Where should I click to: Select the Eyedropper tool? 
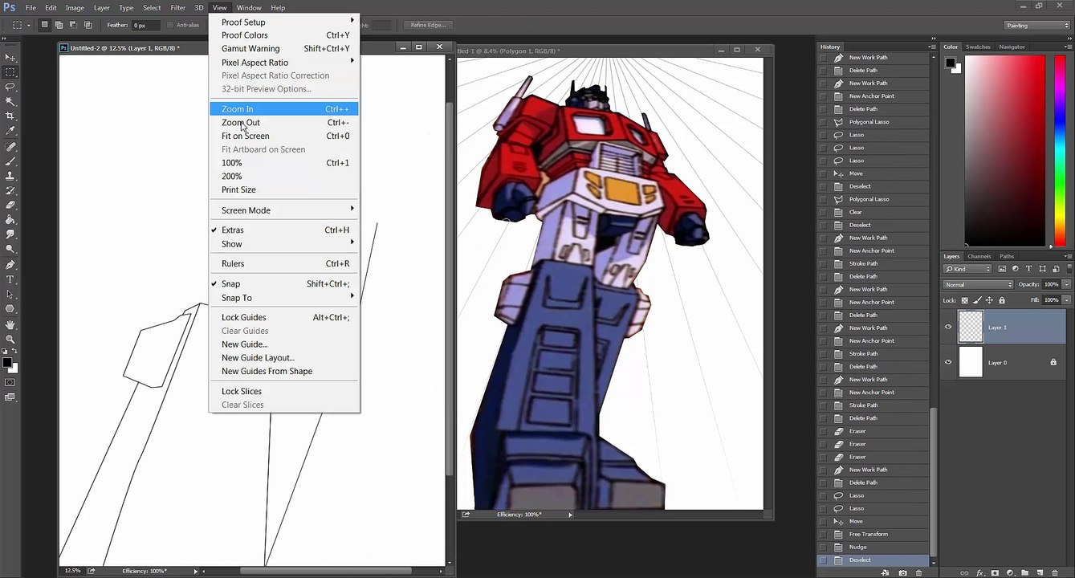(x=10, y=131)
